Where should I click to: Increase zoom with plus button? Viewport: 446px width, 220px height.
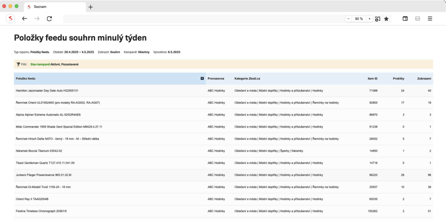(x=369, y=19)
